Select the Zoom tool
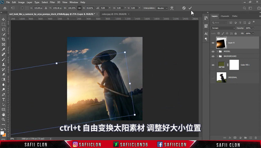This screenshot has height=148, width=261. (x=3, y=119)
